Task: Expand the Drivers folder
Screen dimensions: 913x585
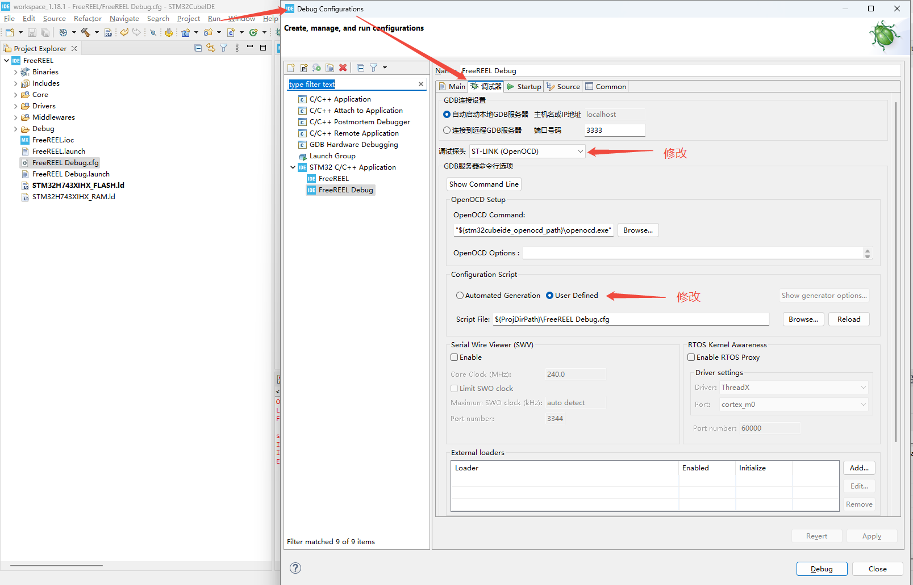Action: pos(15,106)
